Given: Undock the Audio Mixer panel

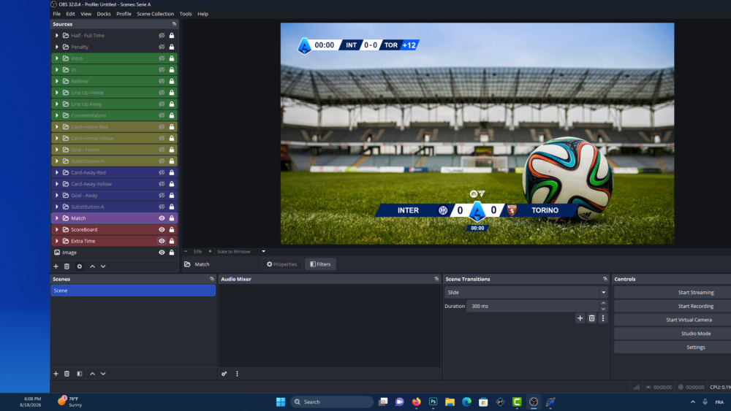Looking at the screenshot, I should [437, 280].
